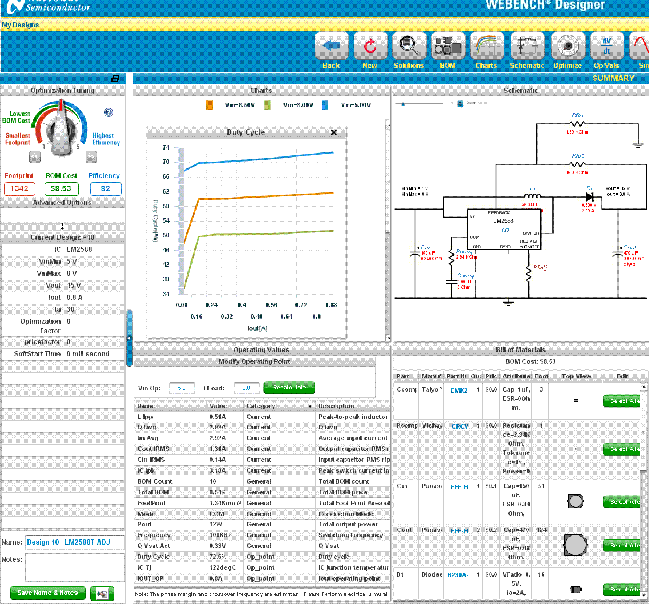This screenshot has height=604, width=649.
Task: Open the B230A part number link
Action: point(458,575)
